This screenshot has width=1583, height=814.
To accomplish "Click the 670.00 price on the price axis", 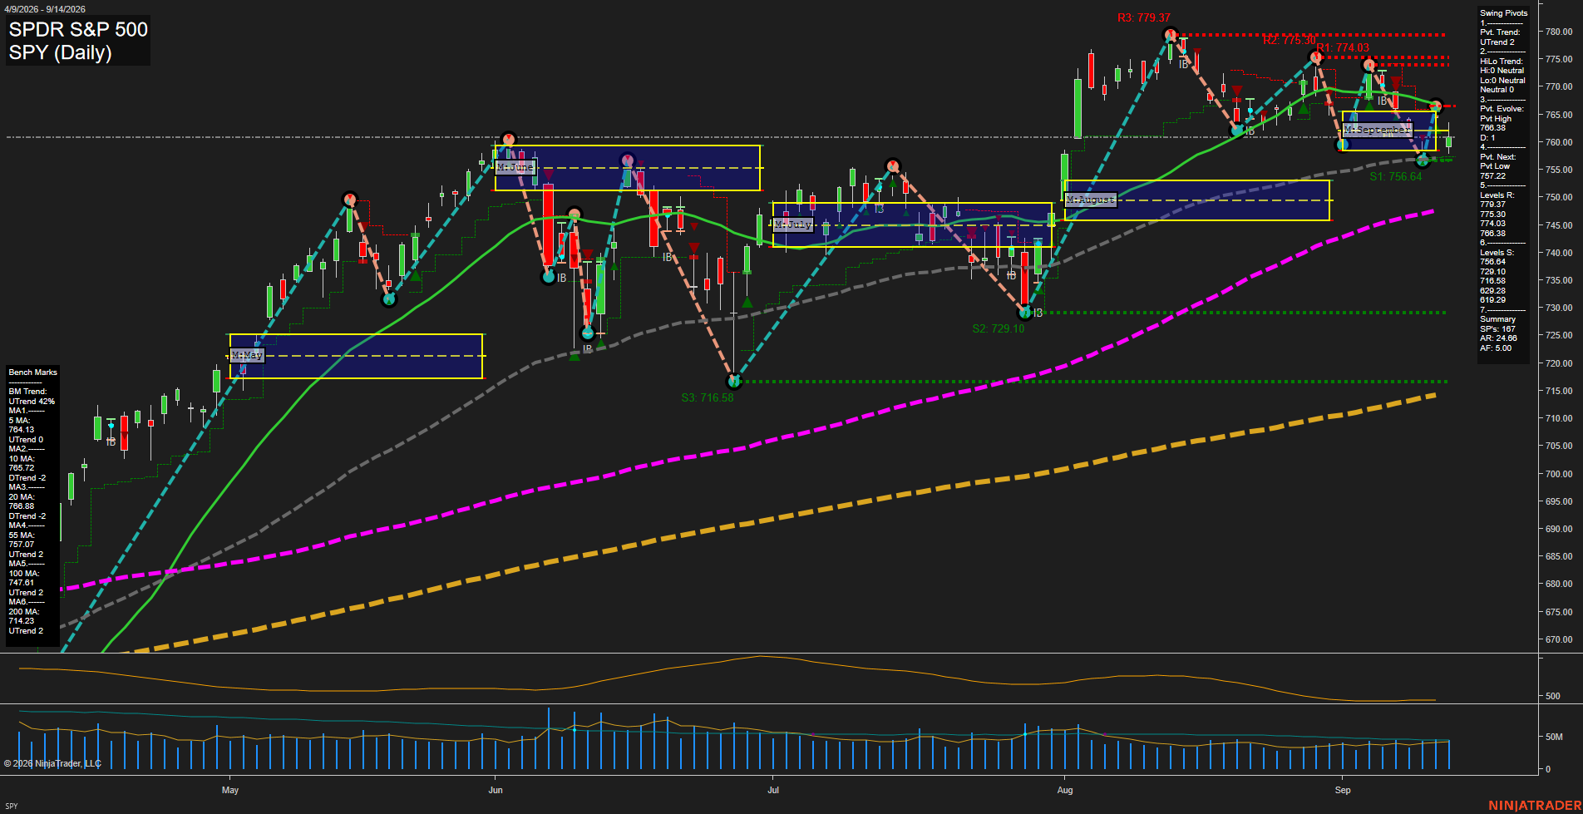I will click(1559, 639).
